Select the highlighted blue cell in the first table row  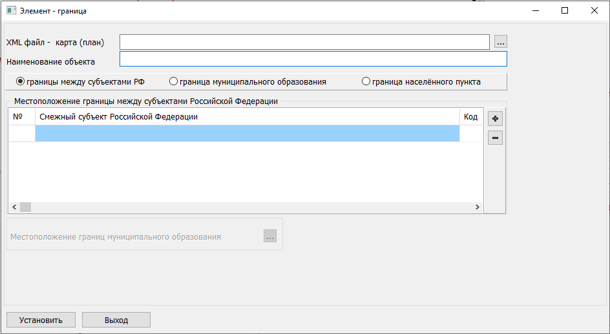pos(247,133)
